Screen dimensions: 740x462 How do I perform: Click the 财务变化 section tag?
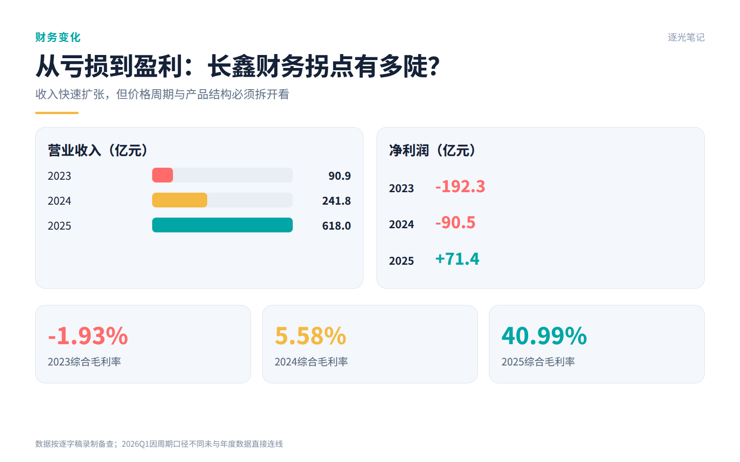point(58,37)
